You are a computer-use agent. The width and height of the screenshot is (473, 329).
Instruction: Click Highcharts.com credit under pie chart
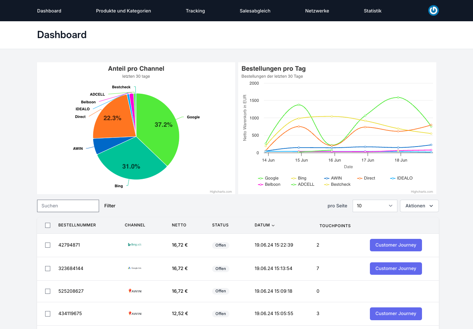click(221, 192)
